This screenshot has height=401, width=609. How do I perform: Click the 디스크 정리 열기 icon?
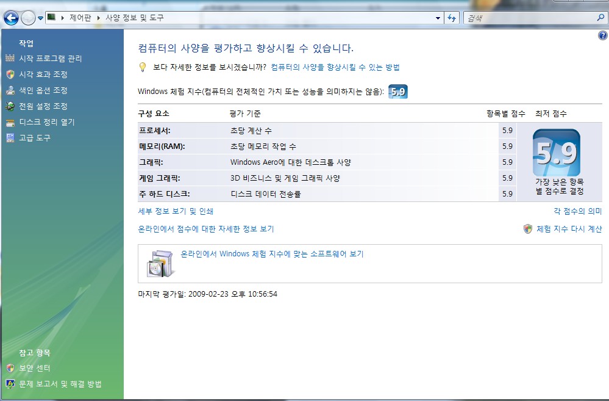coord(10,123)
